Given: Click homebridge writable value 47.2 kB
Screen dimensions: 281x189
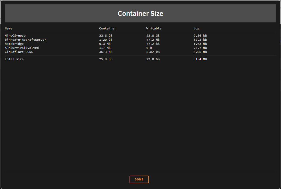Looking at the screenshot, I should point(153,44).
